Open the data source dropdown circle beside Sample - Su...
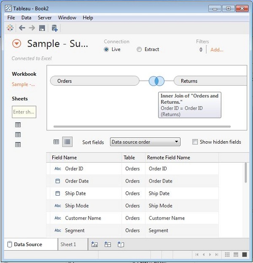The width and height of the screenshot is (253, 263). click(16, 44)
